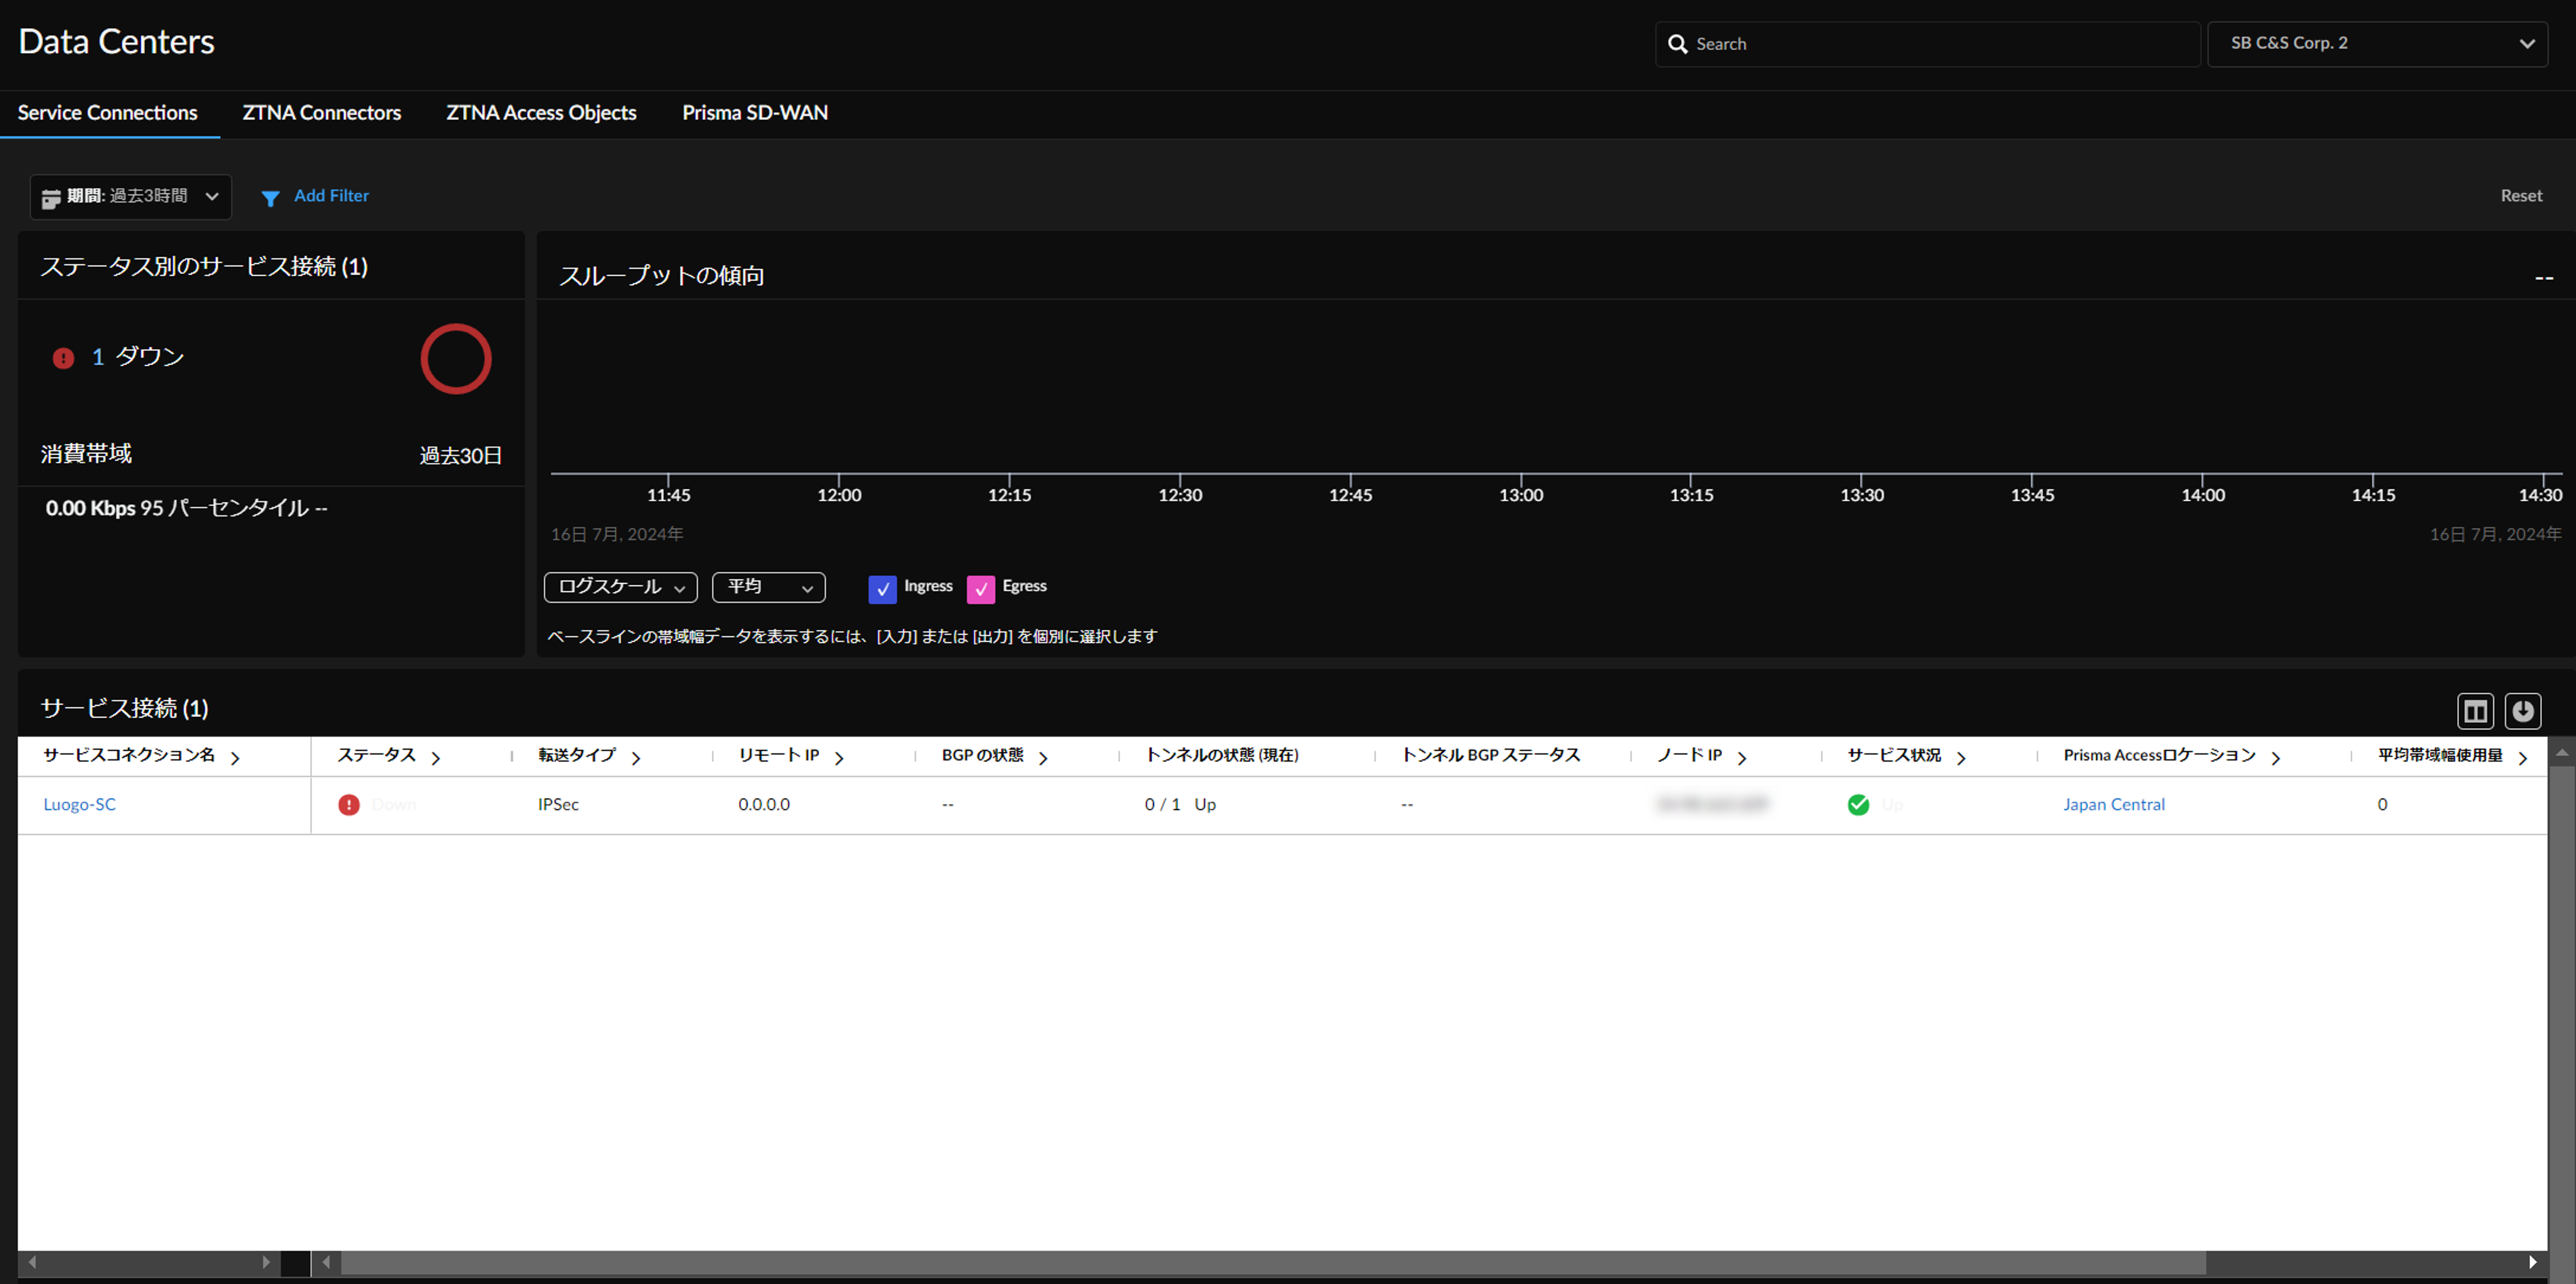Click the 14:30 tick on the throughput timeline
2576x1284 pixels.
pos(2540,495)
